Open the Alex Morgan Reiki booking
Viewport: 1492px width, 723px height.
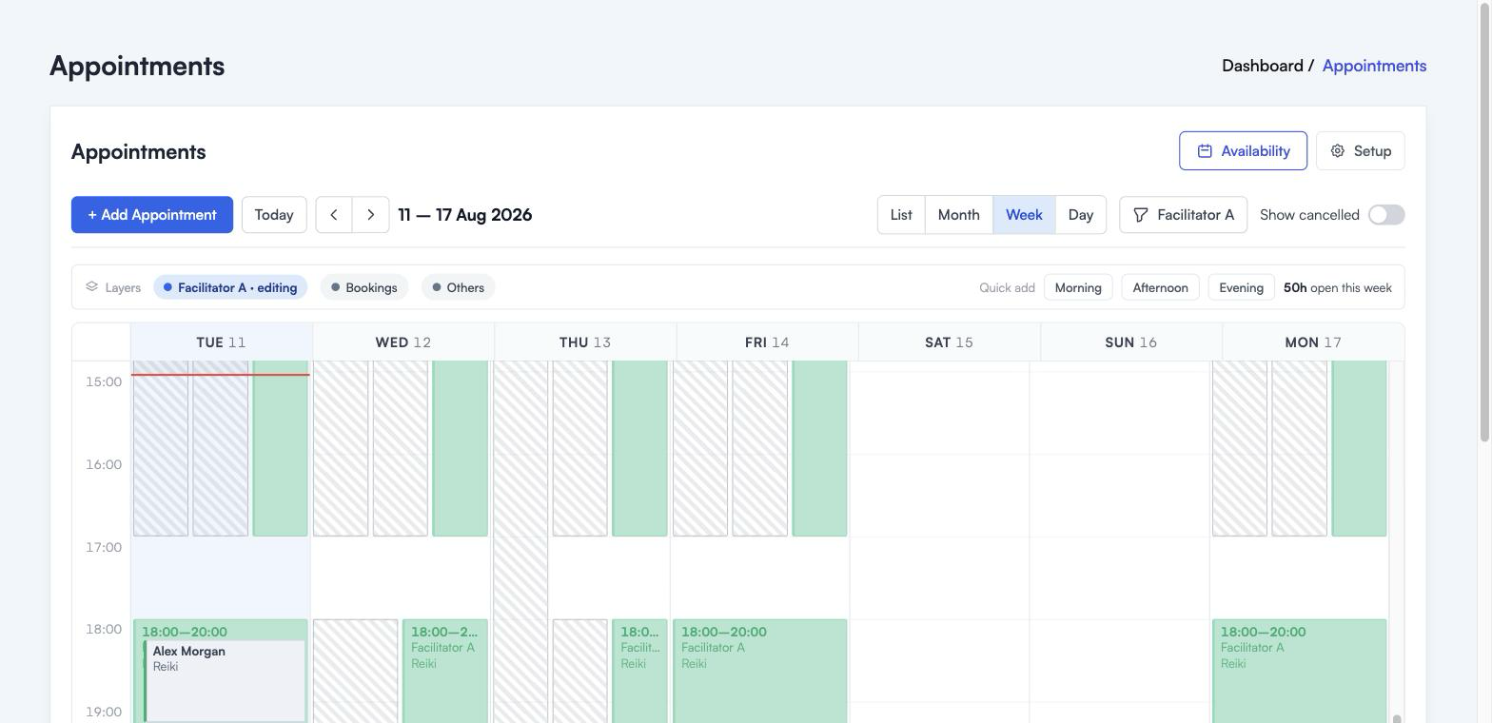[226, 680]
